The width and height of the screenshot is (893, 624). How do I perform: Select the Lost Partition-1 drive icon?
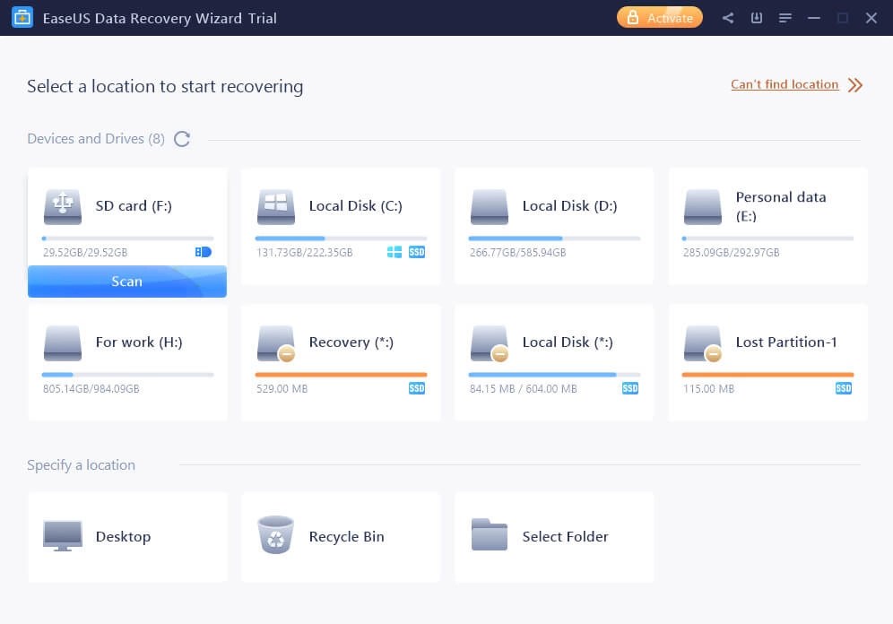click(x=702, y=342)
